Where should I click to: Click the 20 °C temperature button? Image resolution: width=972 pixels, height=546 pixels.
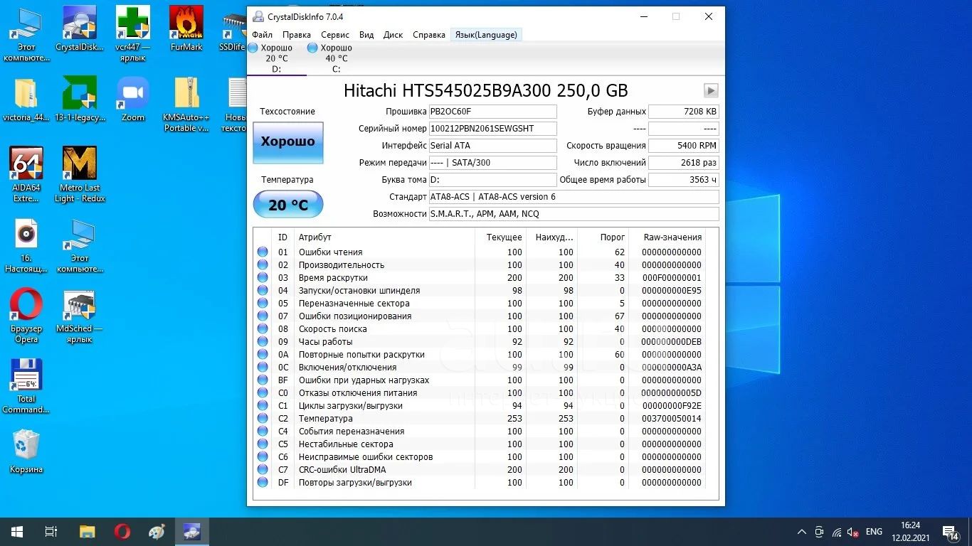coord(287,205)
